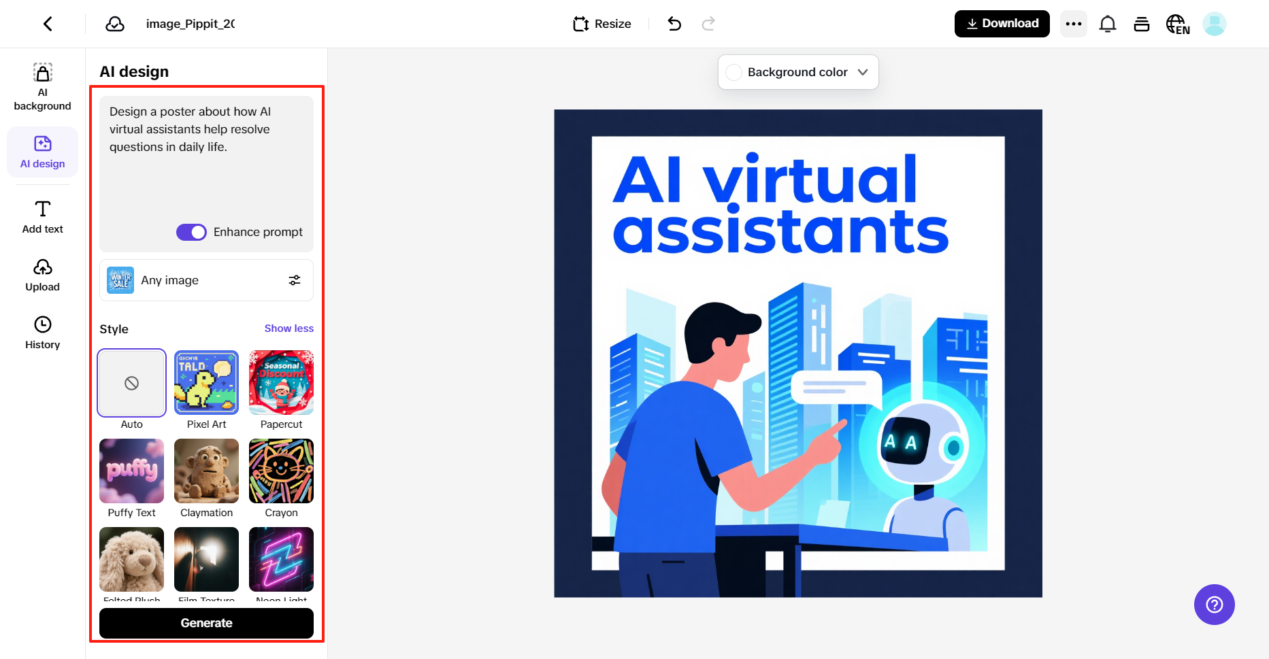Select the Auto style
Image resolution: width=1269 pixels, height=659 pixels.
tap(132, 383)
